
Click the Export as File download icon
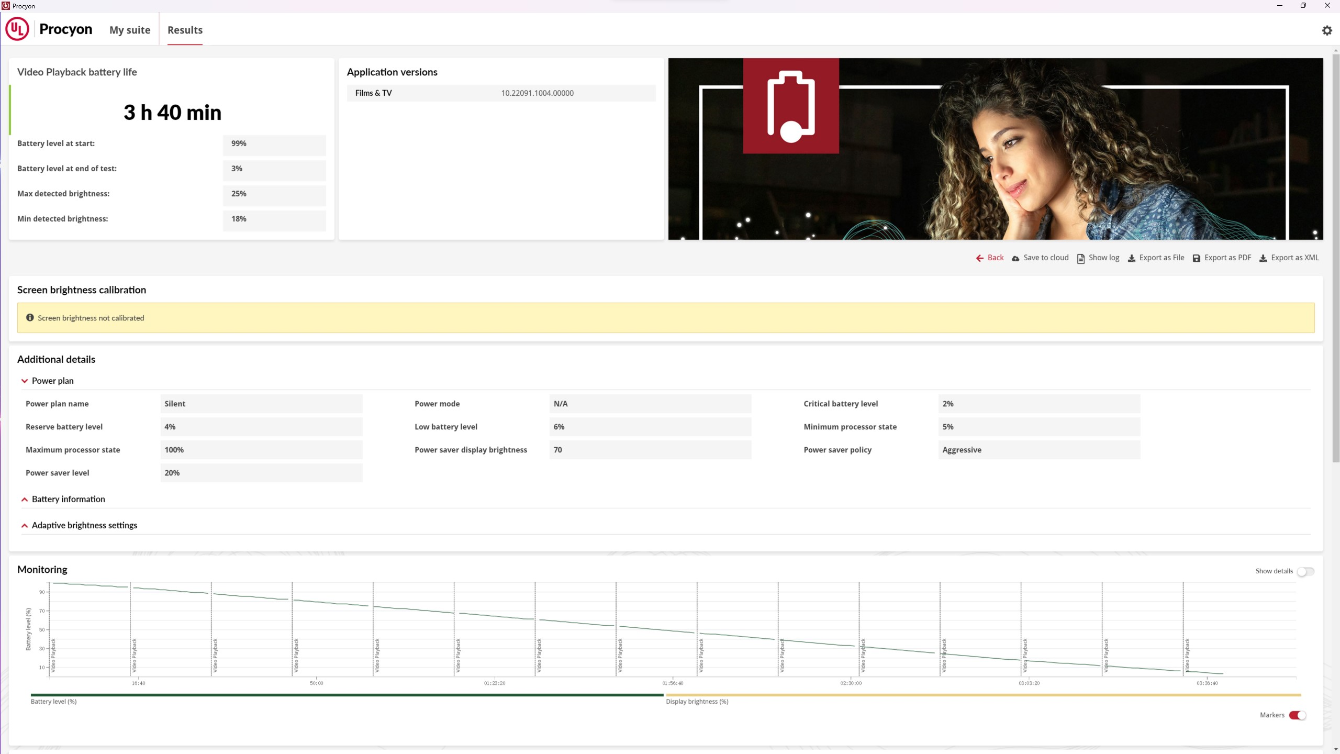tap(1132, 258)
